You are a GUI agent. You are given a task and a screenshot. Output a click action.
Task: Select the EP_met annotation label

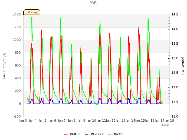[x=32, y=12]
